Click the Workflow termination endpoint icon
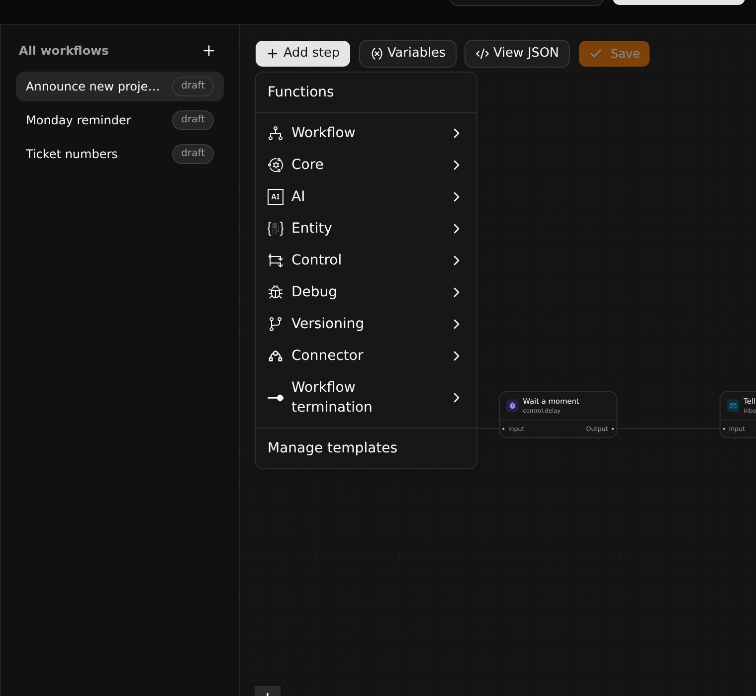This screenshot has height=696, width=756. (276, 397)
